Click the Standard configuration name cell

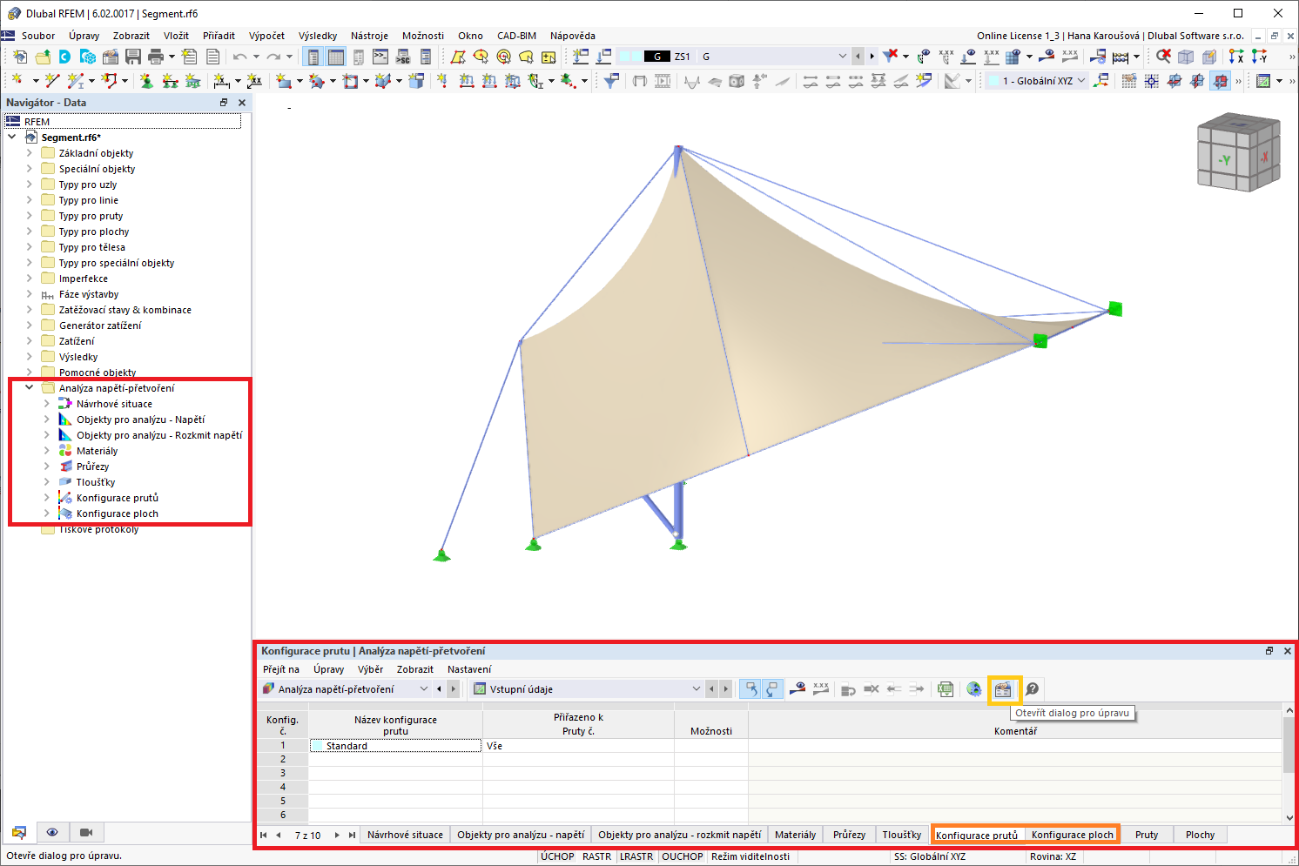point(395,746)
